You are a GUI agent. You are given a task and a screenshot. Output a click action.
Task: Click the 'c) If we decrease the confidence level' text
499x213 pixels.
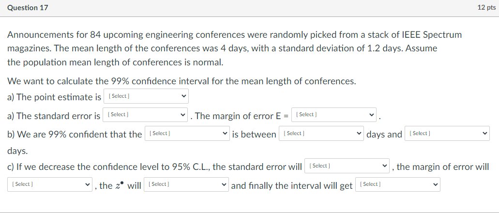155,167
